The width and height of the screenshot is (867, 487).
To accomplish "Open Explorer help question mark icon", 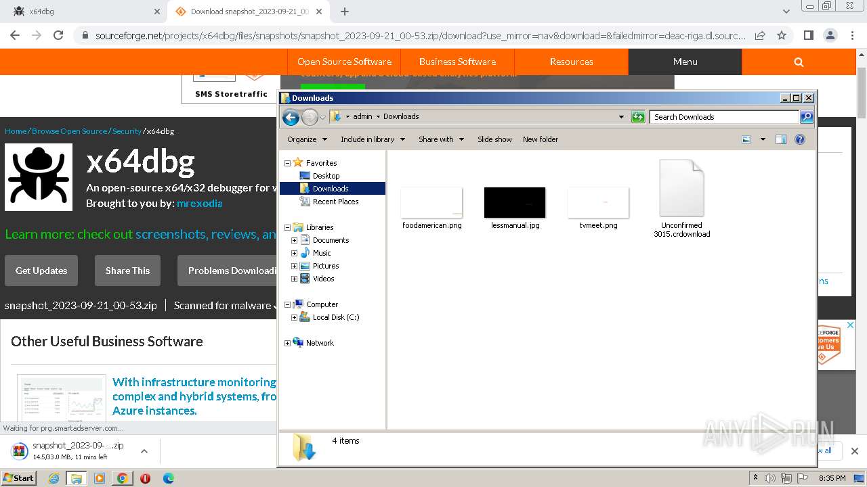I will [x=800, y=139].
